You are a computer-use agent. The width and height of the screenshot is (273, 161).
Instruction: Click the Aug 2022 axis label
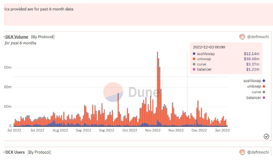pyautogui.click(x=60, y=131)
